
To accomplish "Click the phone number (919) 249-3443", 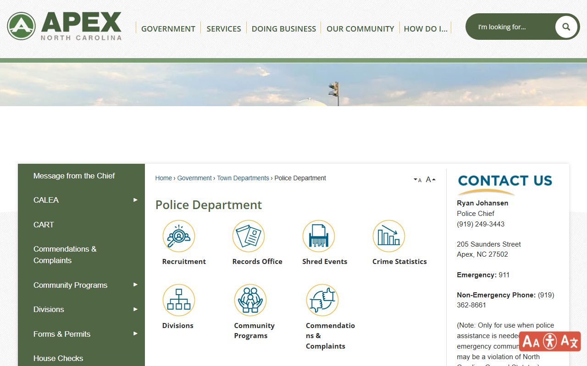I will [481, 224].
